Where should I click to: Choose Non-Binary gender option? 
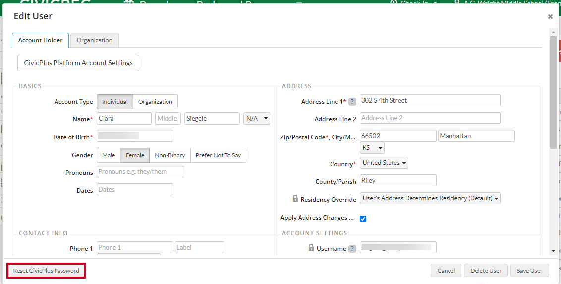tap(170, 155)
